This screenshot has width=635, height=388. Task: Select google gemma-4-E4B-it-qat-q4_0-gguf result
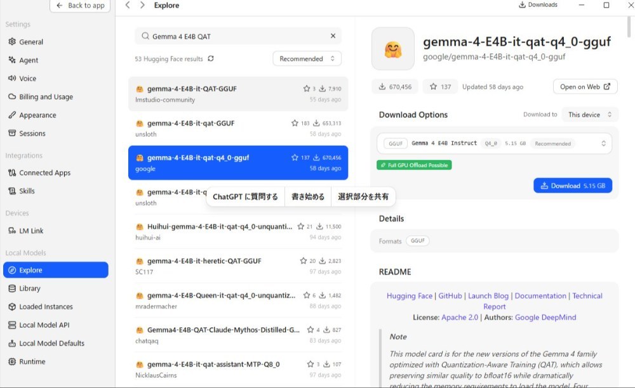[x=238, y=162]
